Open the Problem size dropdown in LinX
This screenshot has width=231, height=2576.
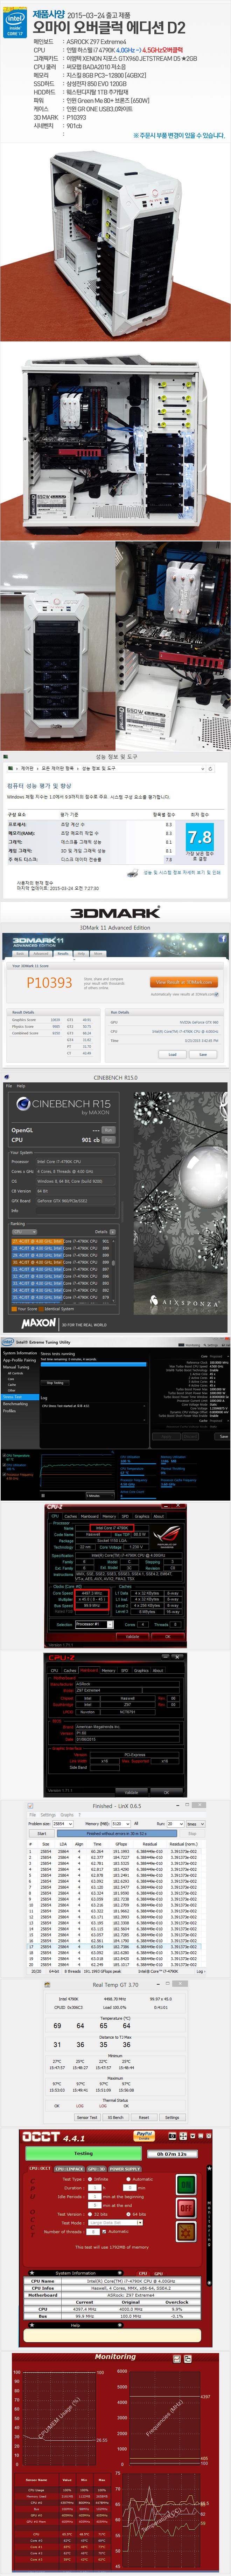tap(63, 1824)
